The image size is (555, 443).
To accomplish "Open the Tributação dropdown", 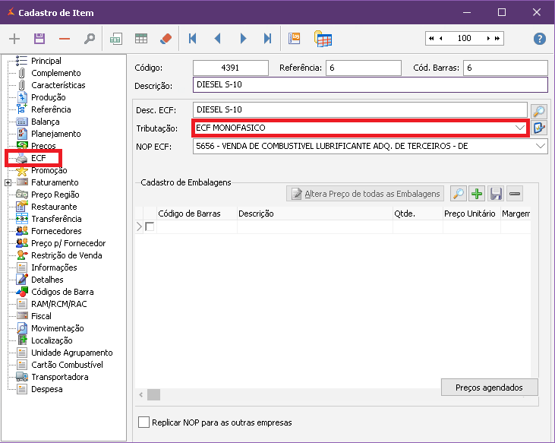I will click(x=519, y=128).
